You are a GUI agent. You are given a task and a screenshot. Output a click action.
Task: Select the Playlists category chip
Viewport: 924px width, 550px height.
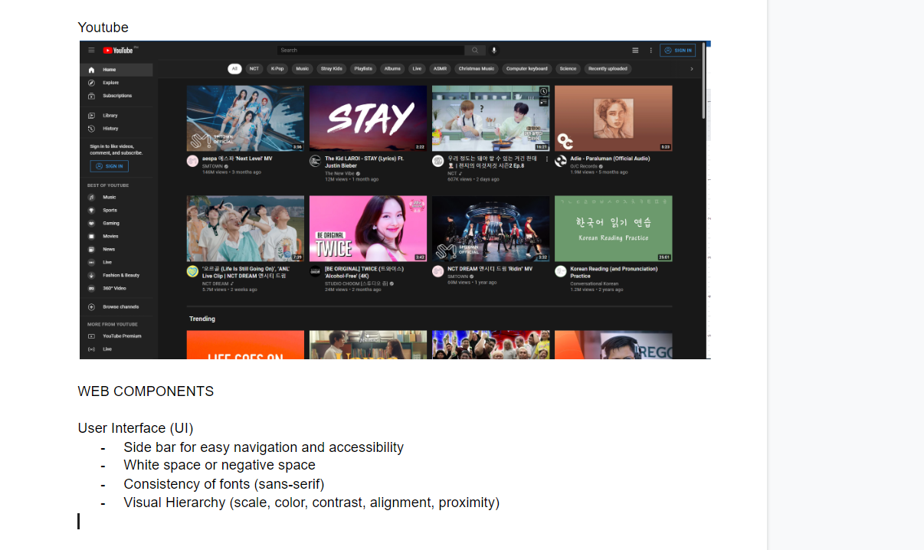(x=363, y=69)
